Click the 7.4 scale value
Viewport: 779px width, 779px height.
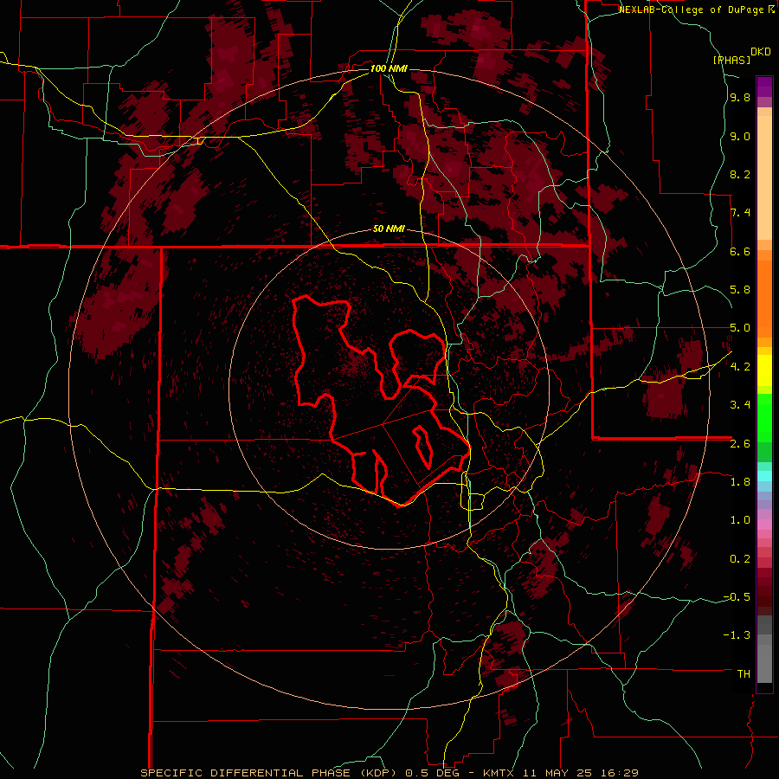[740, 213]
